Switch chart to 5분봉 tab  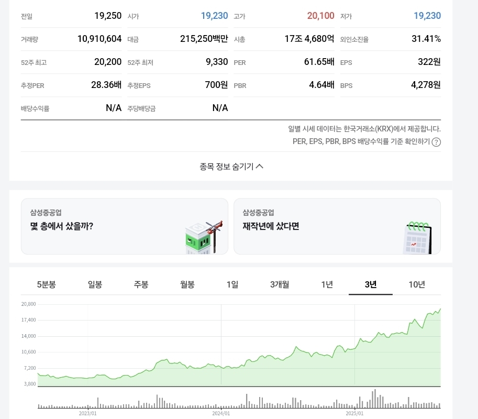47,284
